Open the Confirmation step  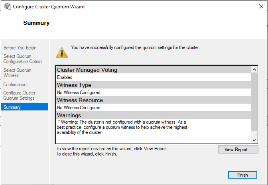pyautogui.click(x=15, y=85)
